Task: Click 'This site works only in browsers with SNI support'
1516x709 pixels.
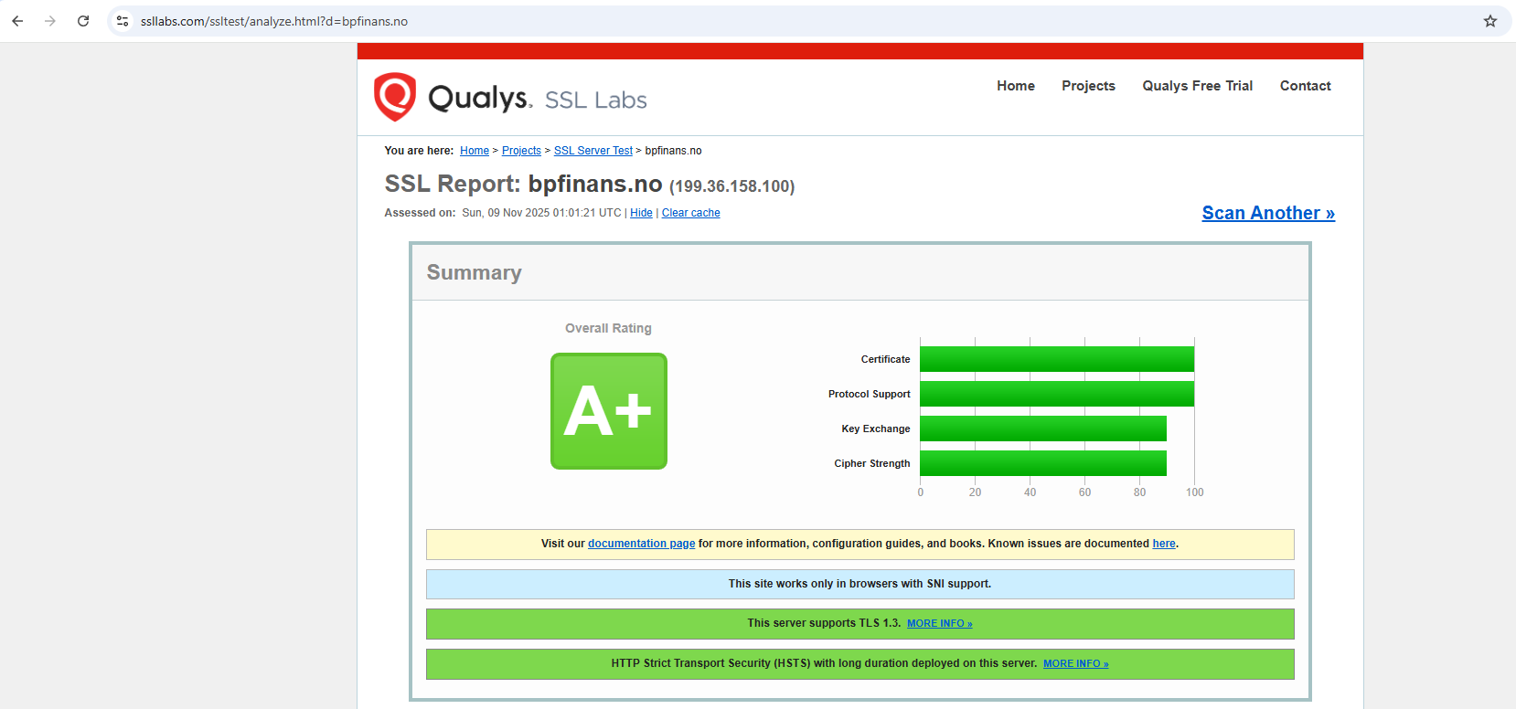Action: 859,584
